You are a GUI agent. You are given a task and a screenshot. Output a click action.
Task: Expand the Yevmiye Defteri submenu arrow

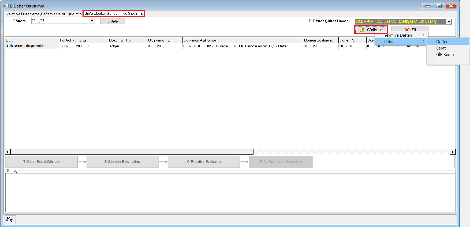(x=424, y=35)
